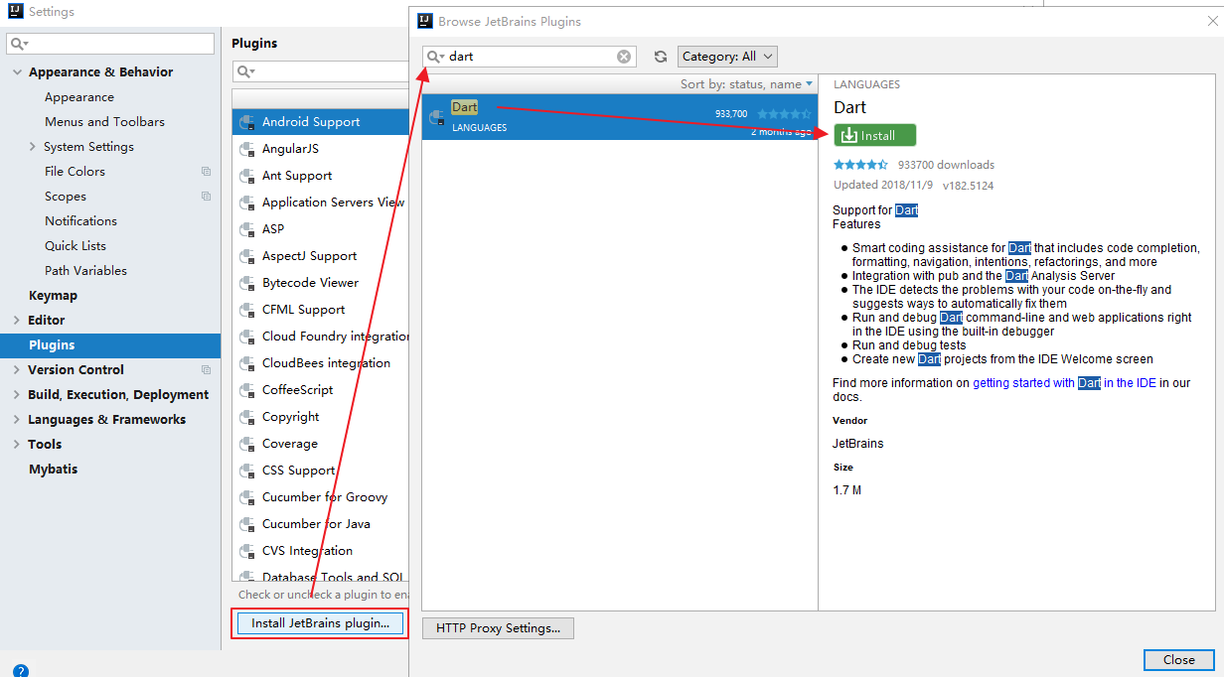Click the Coverage plugin icon
1224x677 pixels.
[x=247, y=444]
